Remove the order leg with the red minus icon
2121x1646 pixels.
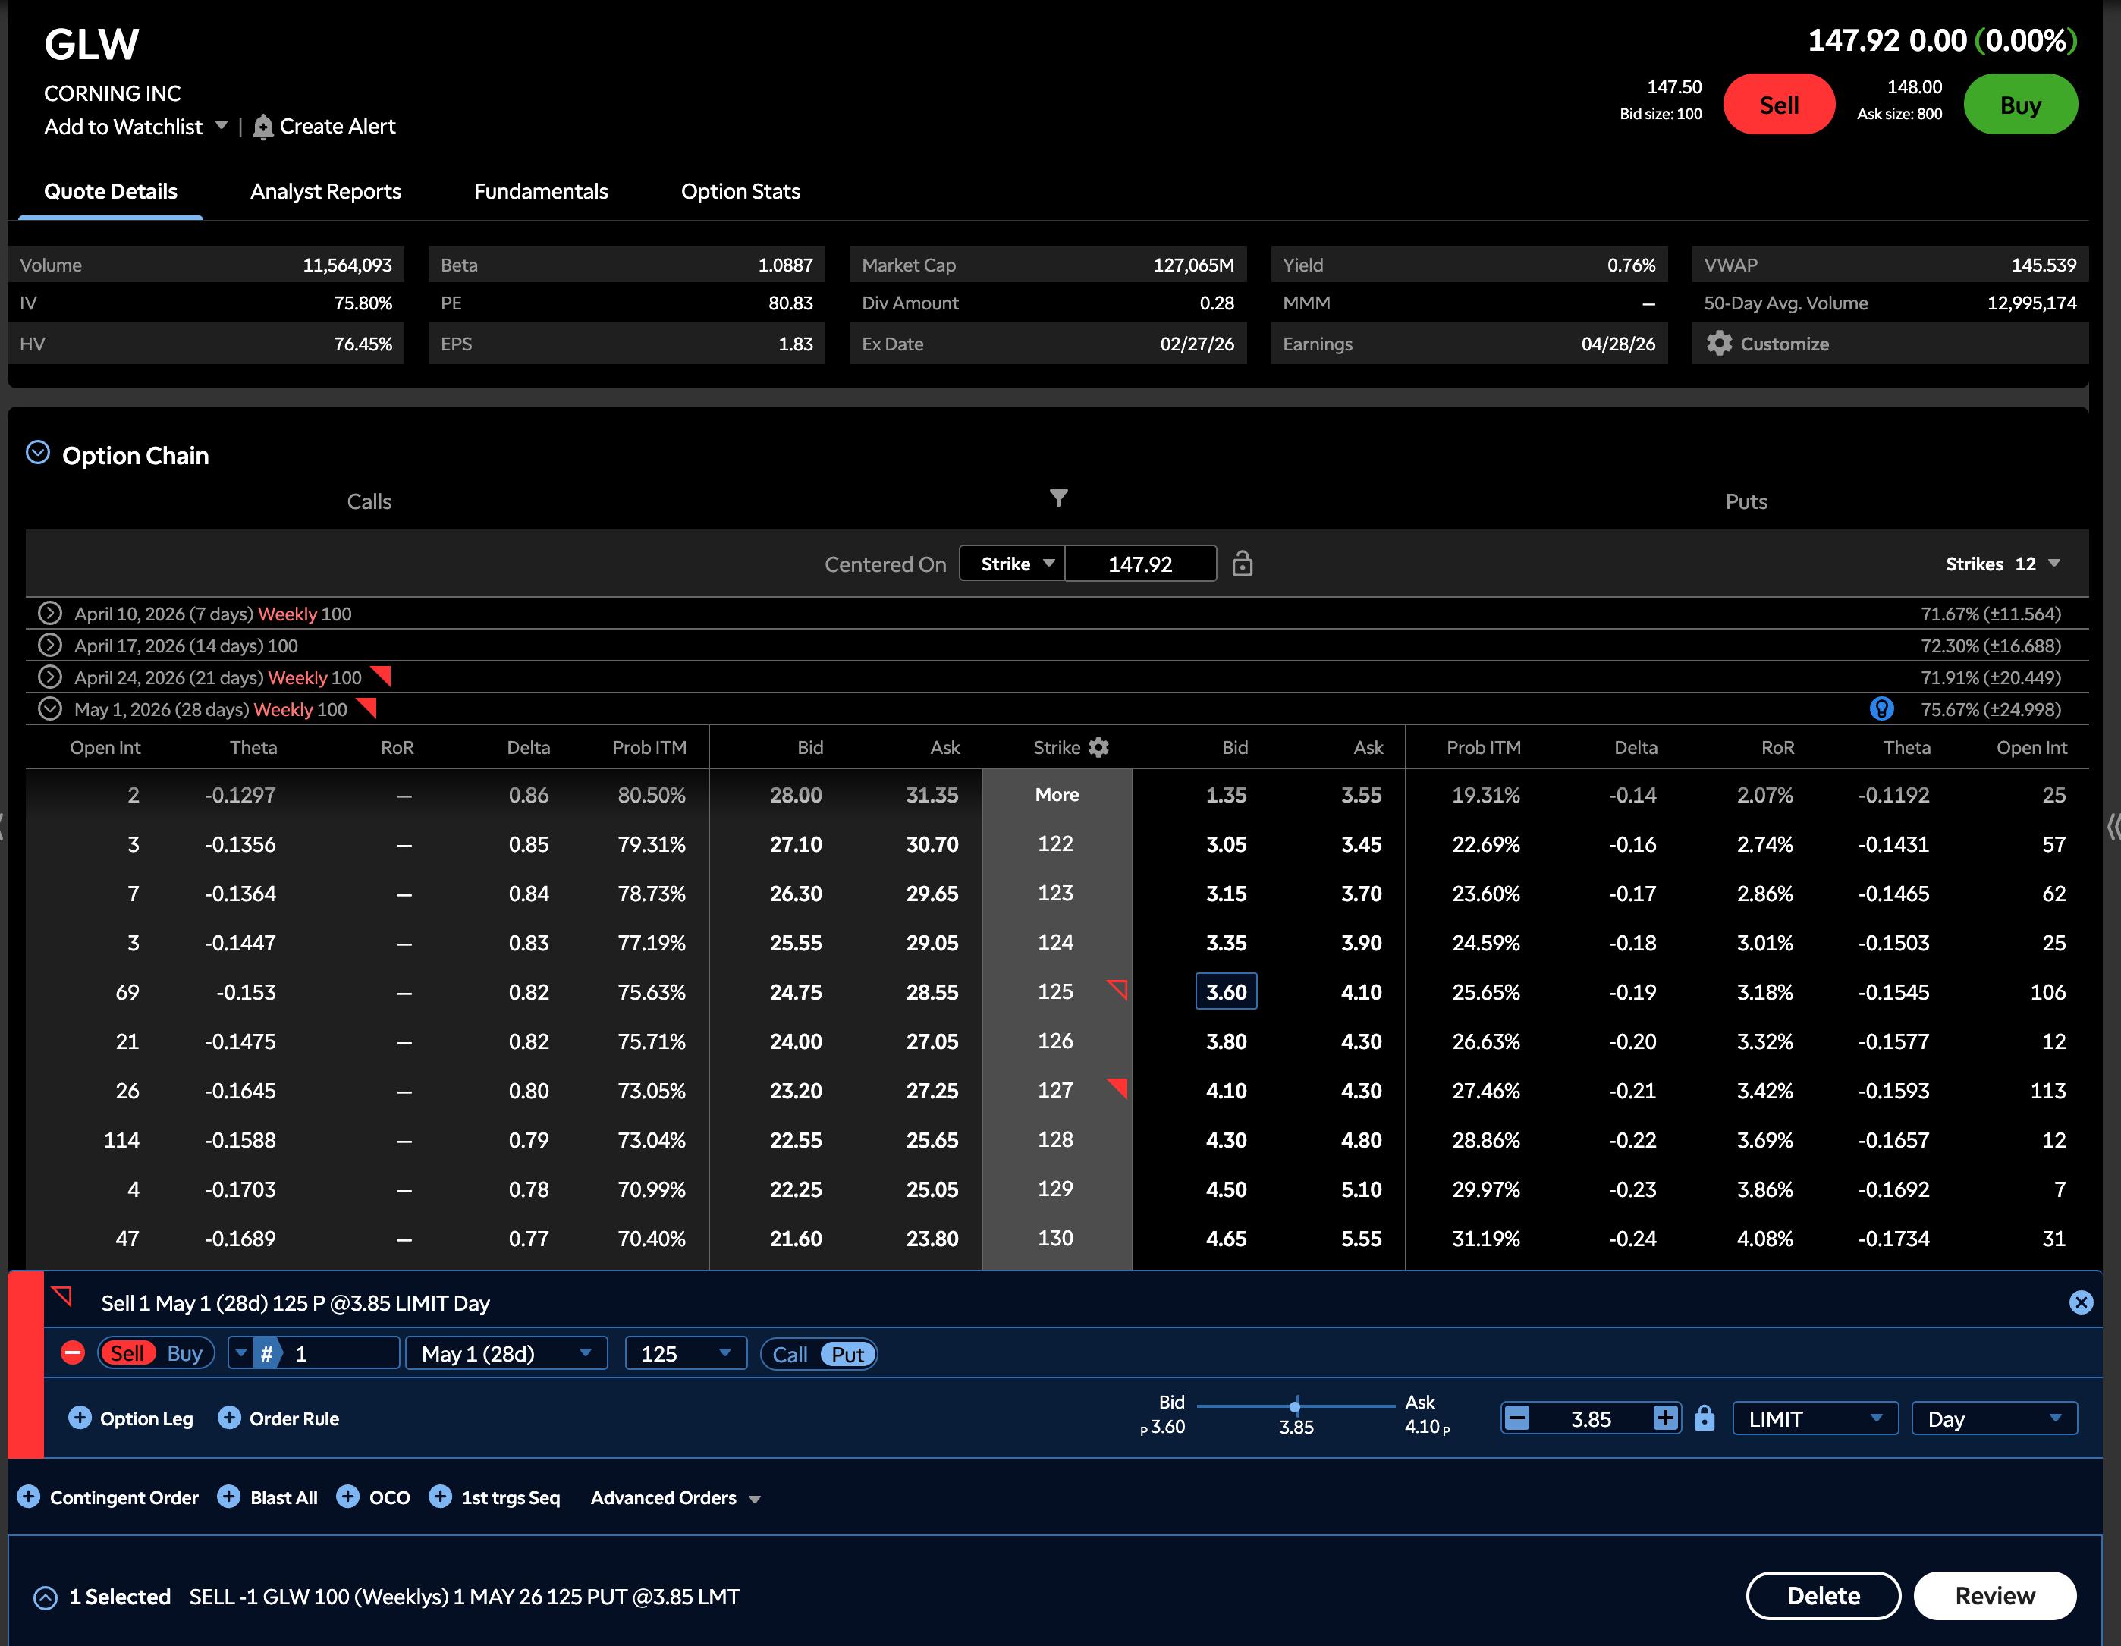coord(73,1352)
